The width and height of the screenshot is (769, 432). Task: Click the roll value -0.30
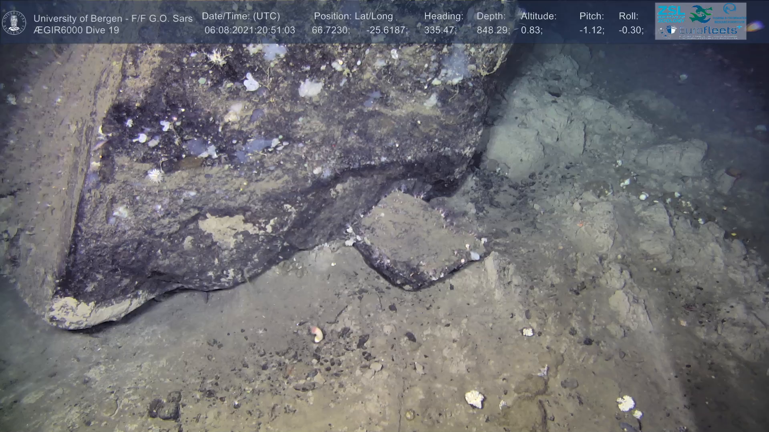click(x=631, y=30)
